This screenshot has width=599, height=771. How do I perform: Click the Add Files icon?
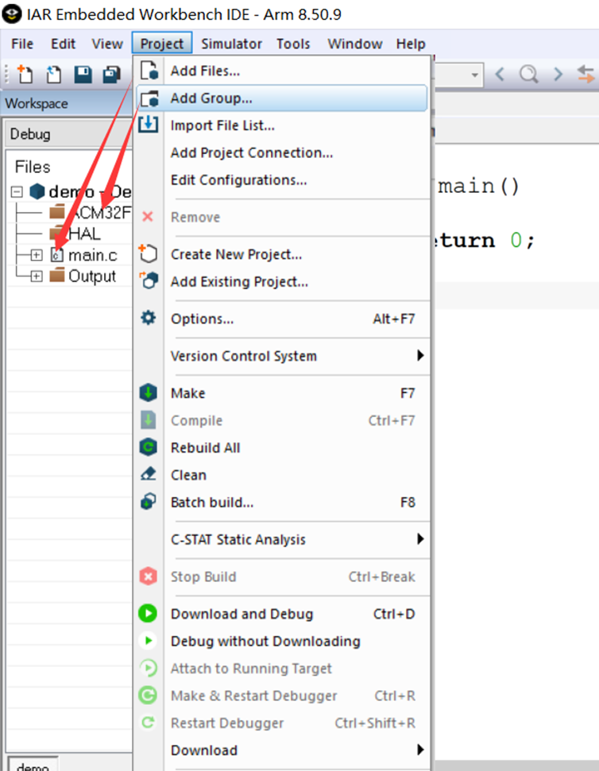[x=149, y=71]
